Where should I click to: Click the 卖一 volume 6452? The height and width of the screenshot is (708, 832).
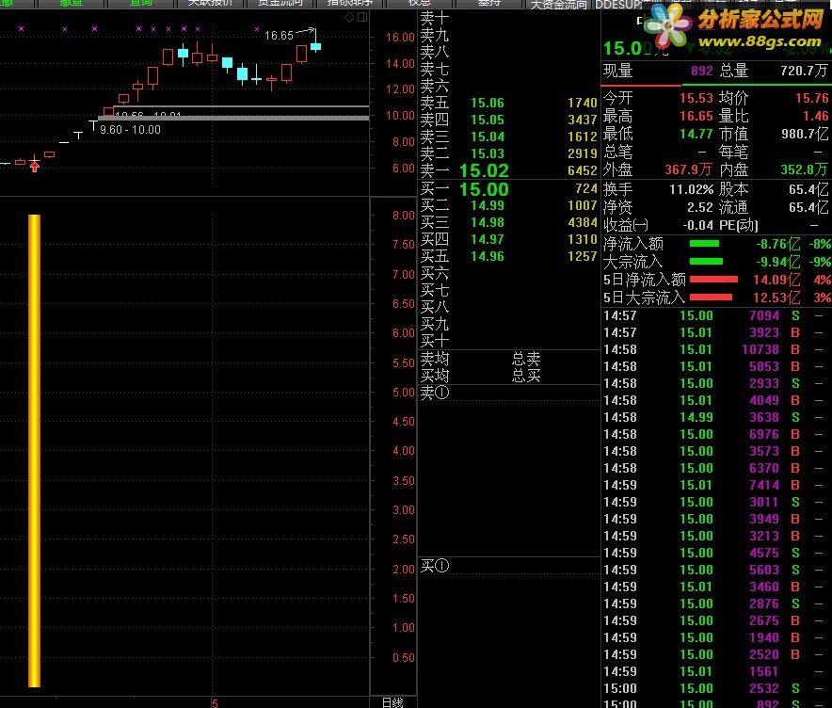point(582,171)
